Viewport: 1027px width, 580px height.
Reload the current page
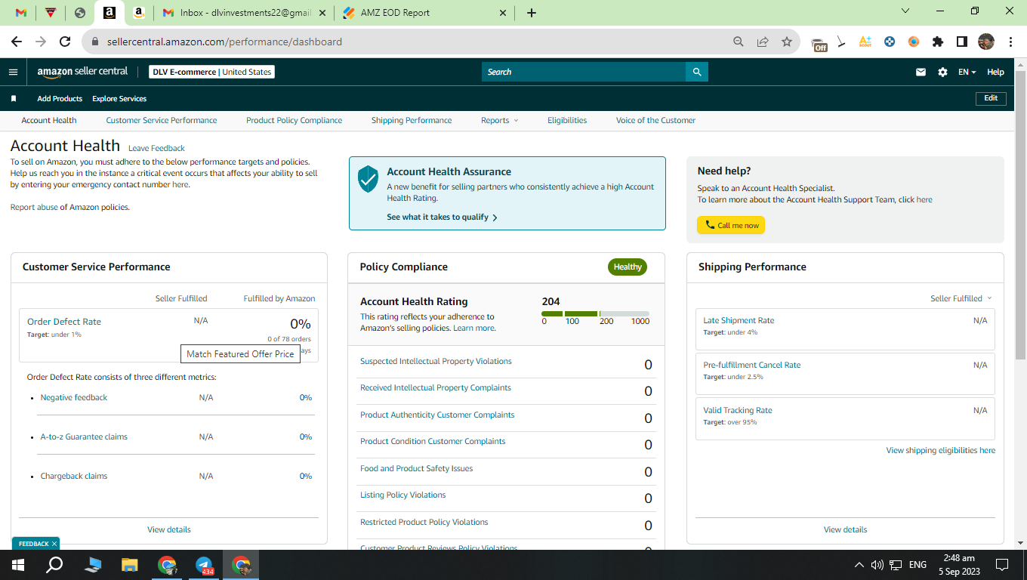point(65,42)
